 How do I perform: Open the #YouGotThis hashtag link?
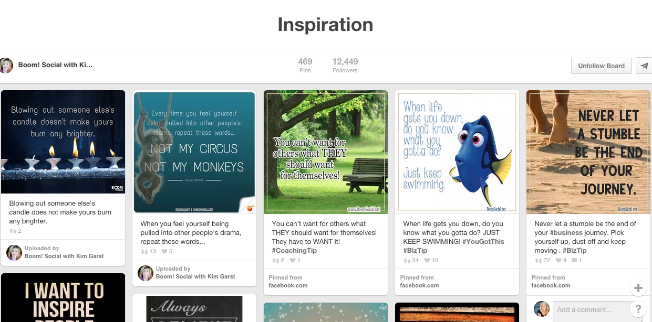(x=483, y=241)
